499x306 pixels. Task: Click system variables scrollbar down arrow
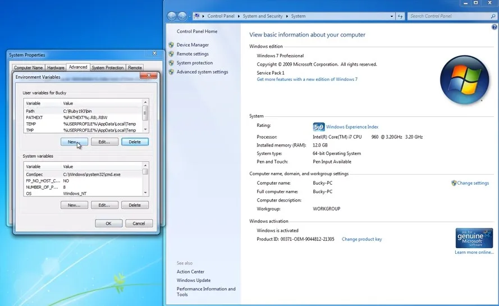click(x=145, y=193)
